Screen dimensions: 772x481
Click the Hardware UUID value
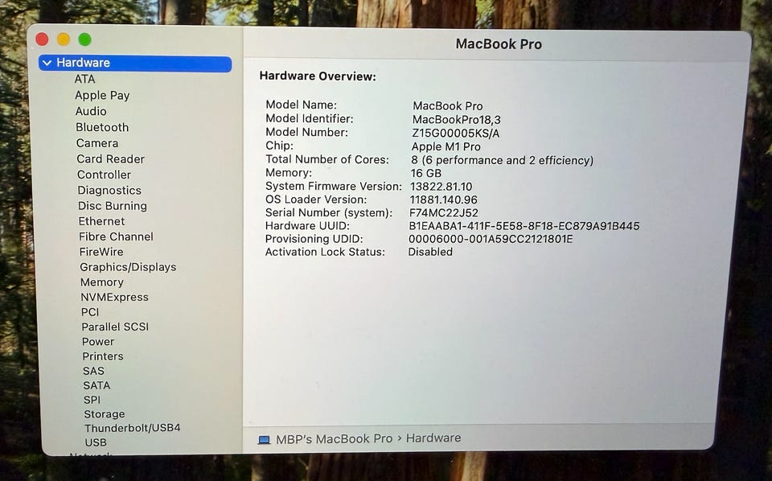click(524, 226)
